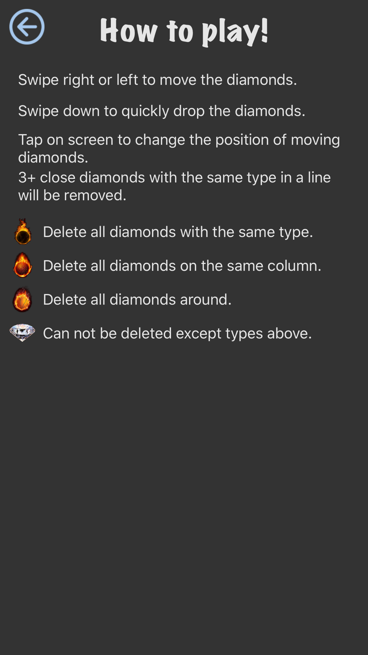Tap the orange fireball column icon

[x=22, y=265]
